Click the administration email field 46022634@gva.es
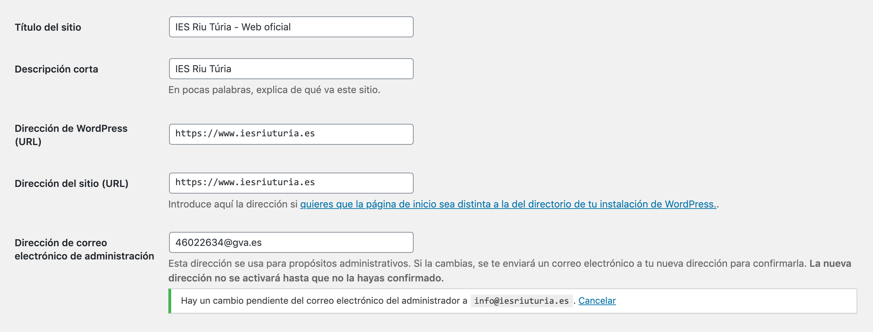Viewport: 873px width, 332px height. pos(291,242)
